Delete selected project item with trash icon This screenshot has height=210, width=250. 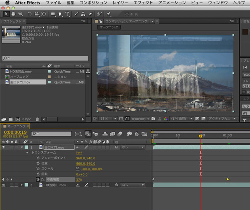coord(37,119)
